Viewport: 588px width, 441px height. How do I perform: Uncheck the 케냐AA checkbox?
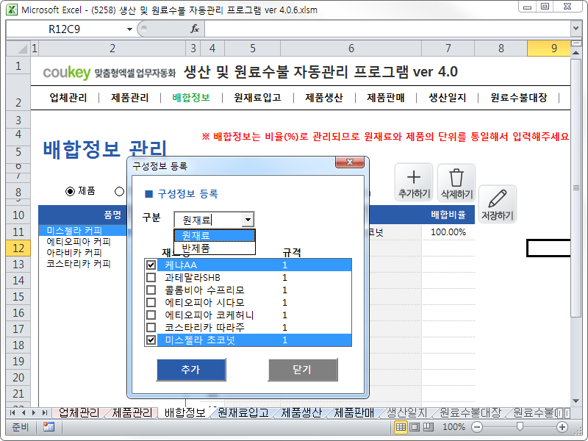point(151,265)
